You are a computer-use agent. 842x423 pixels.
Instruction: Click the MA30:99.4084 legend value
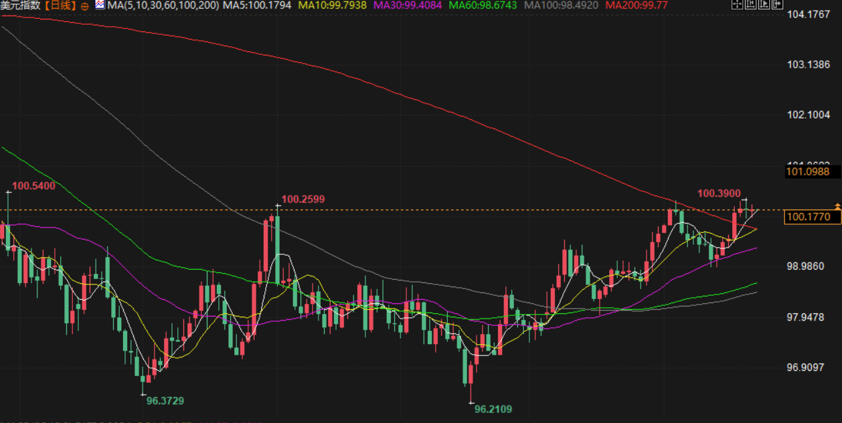(x=408, y=5)
